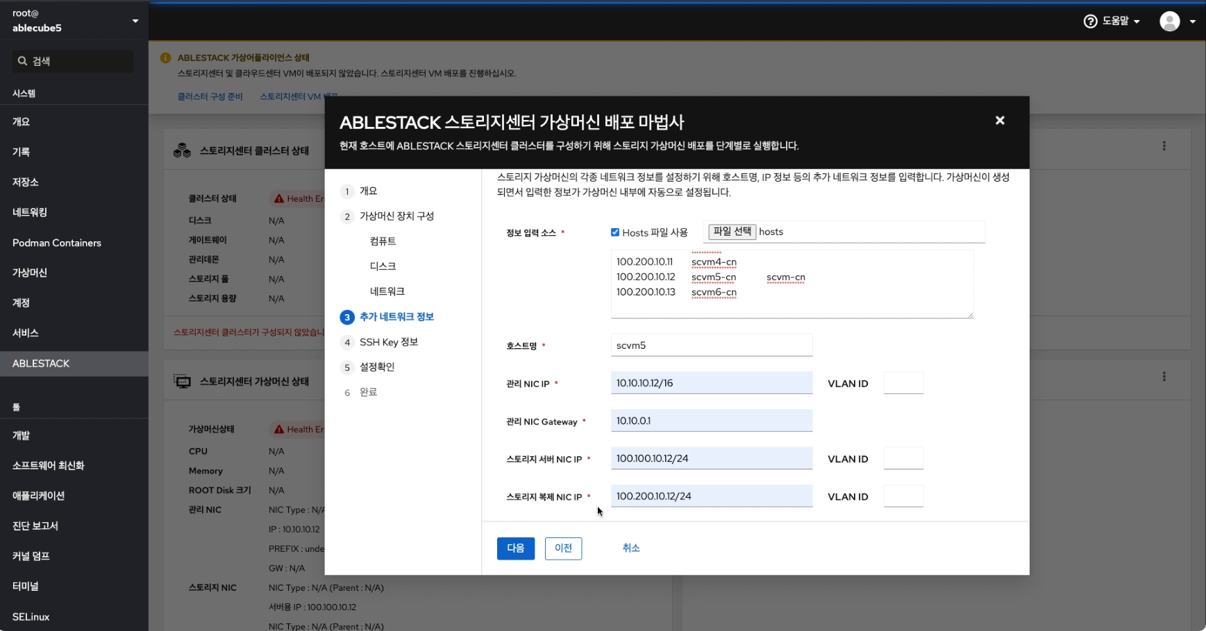This screenshot has height=631, width=1206.
Task: Go to wizard step 5 설정확인
Action: click(x=377, y=367)
